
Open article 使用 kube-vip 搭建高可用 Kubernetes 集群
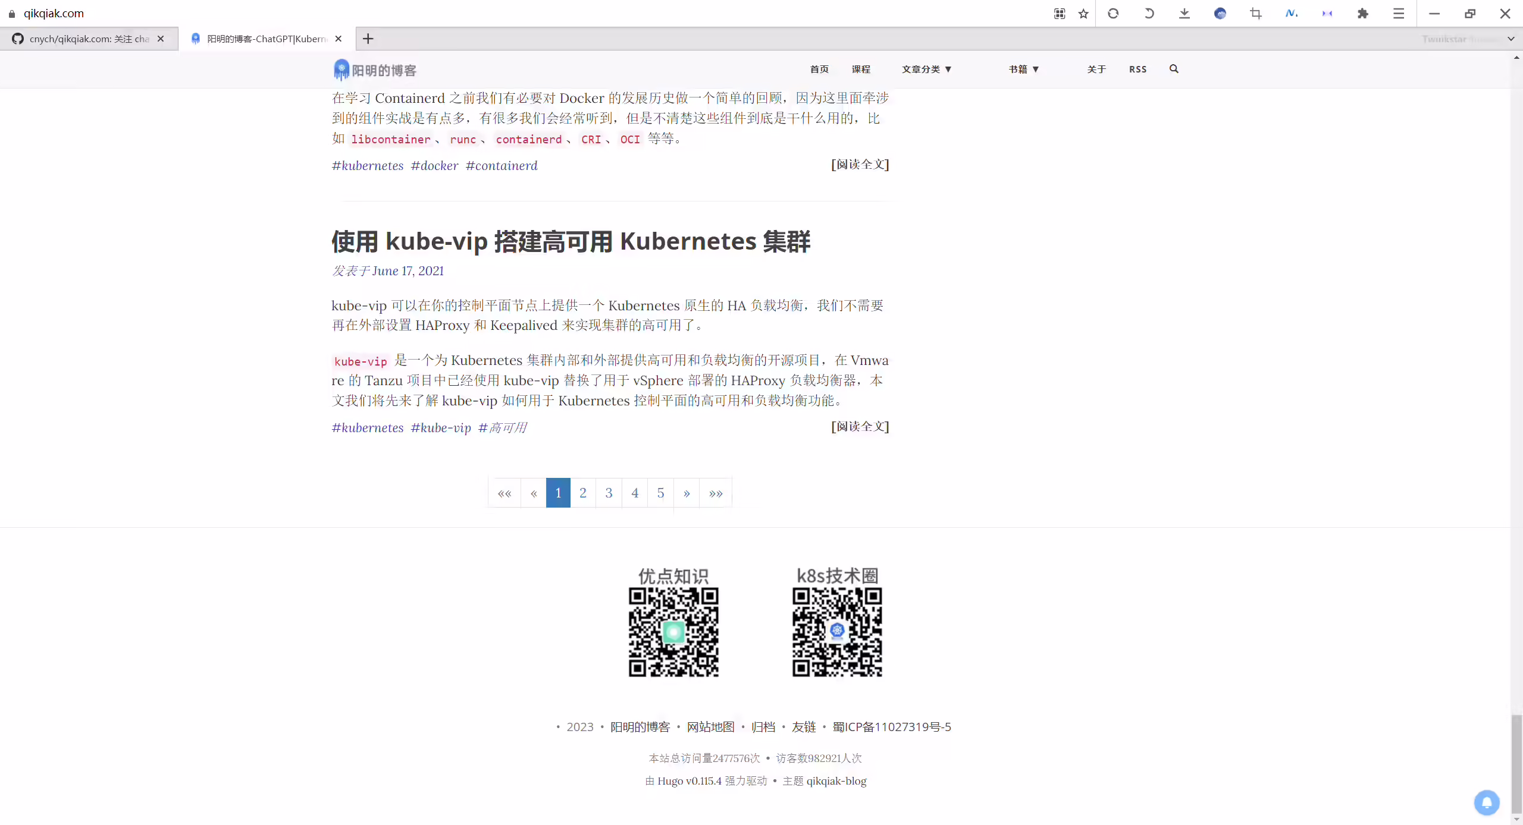pos(571,241)
